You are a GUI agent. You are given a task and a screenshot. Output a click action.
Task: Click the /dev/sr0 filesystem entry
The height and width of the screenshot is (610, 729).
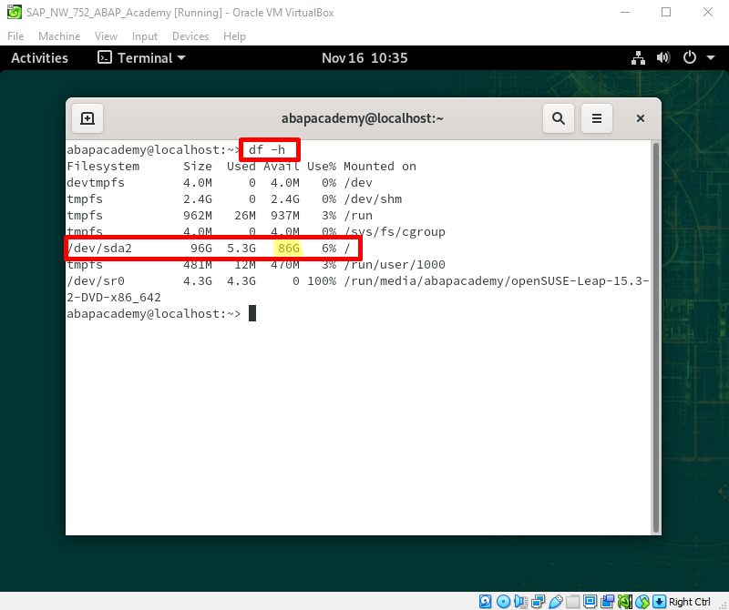(x=96, y=281)
